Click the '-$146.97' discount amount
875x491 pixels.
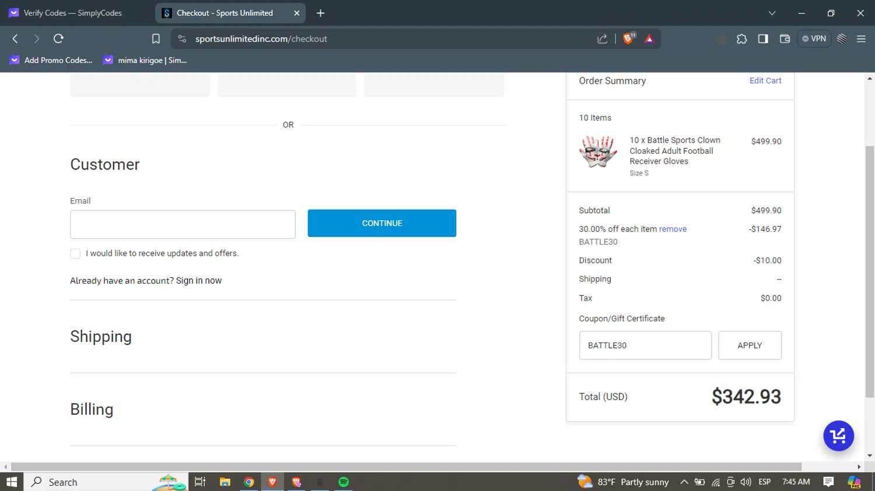pyautogui.click(x=765, y=229)
